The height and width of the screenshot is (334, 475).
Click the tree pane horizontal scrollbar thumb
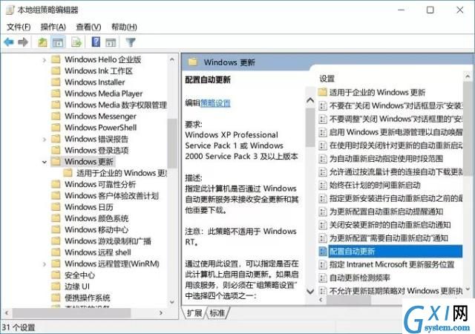tap(71, 312)
